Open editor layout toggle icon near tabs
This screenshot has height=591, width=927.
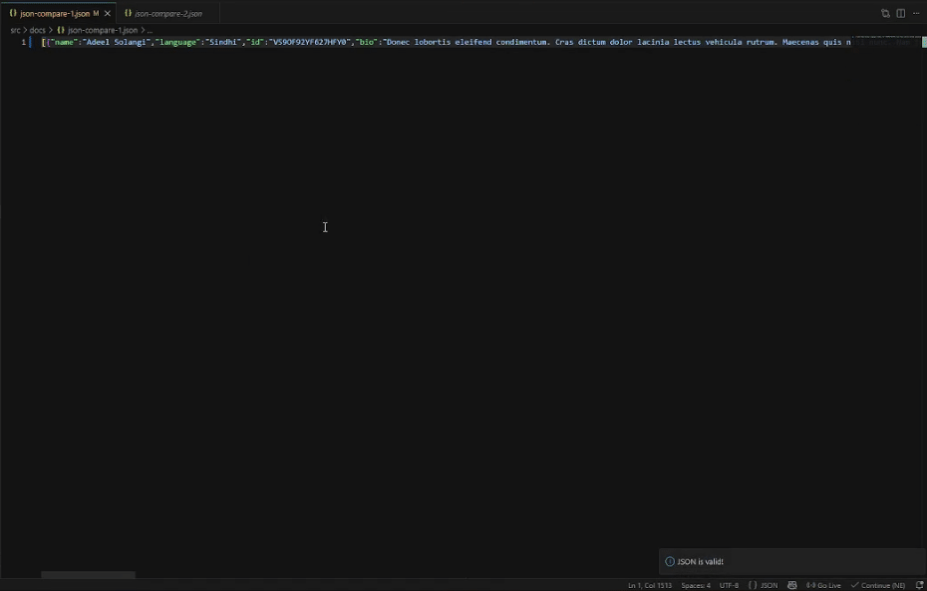click(886, 12)
